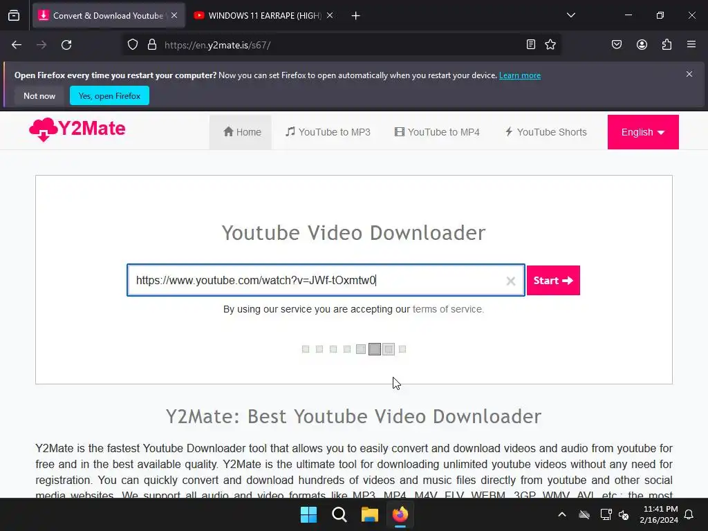
Task: Close the WINDOWS 11 EARRAPE tab
Action: point(330,15)
